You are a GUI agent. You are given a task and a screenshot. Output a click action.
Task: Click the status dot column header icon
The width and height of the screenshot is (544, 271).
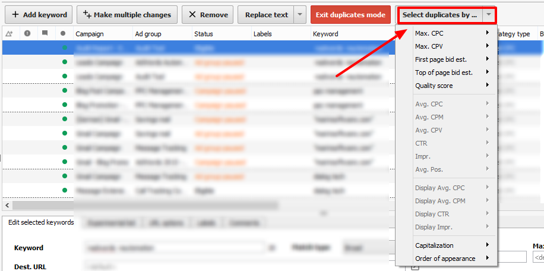coord(63,34)
